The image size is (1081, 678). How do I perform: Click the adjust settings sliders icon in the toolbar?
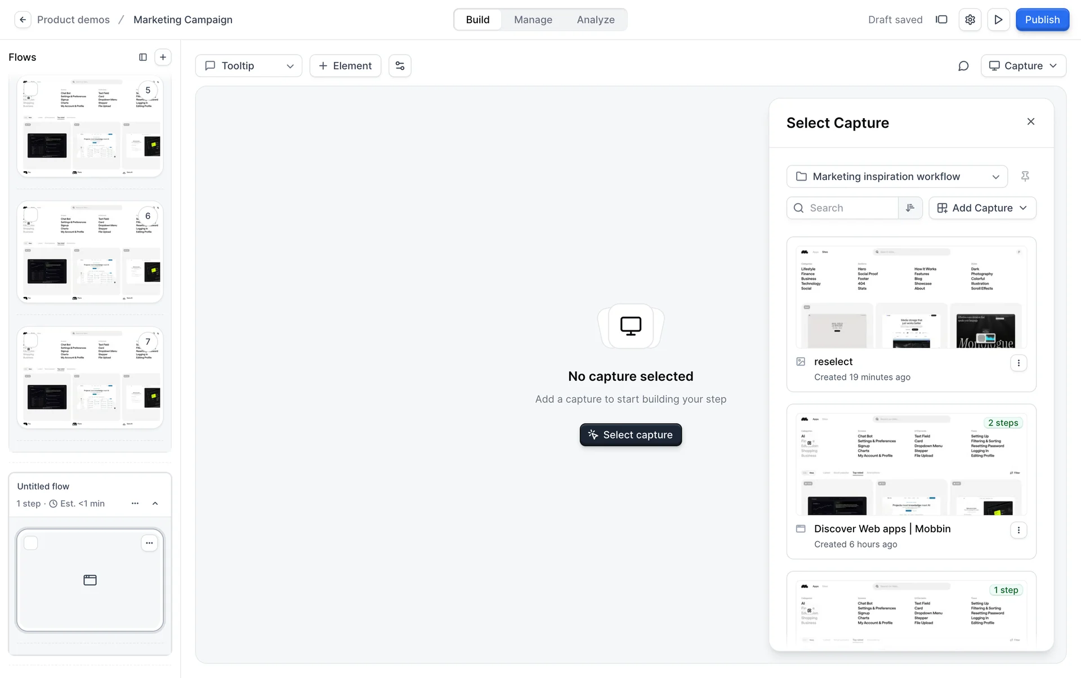tap(400, 66)
